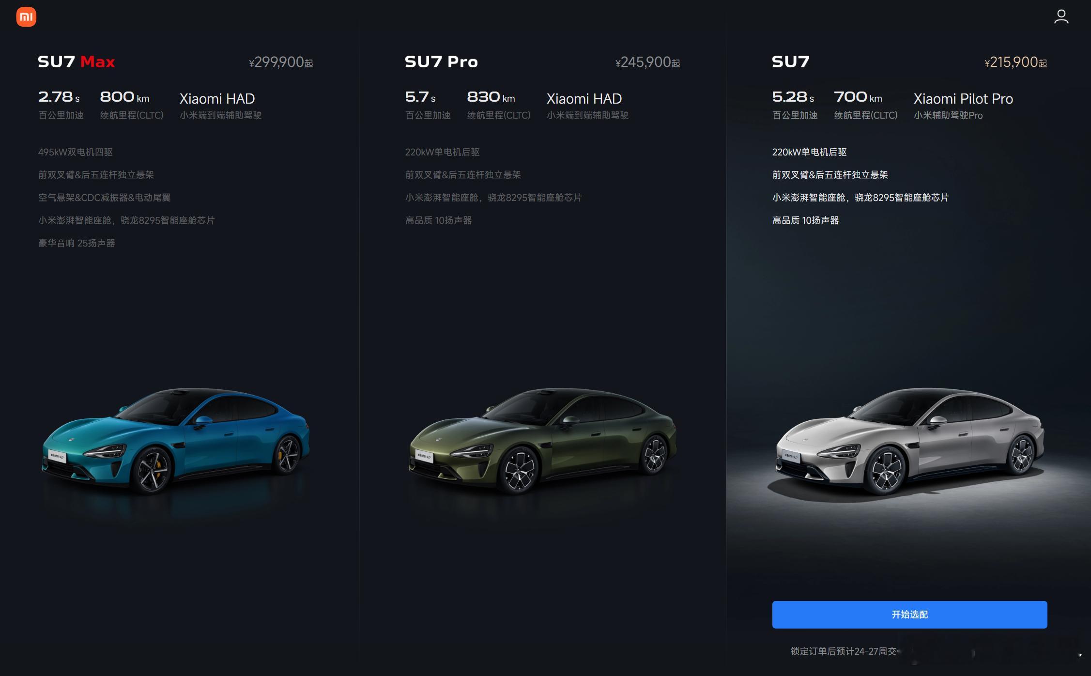1091x676 pixels.
Task: Click 豪华音响 25扬声器 spec line
Action: tap(77, 243)
